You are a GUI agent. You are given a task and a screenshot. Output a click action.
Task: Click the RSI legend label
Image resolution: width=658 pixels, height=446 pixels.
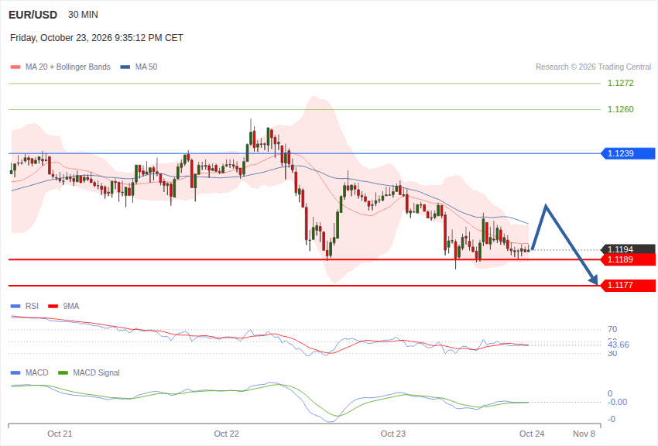tap(32, 307)
